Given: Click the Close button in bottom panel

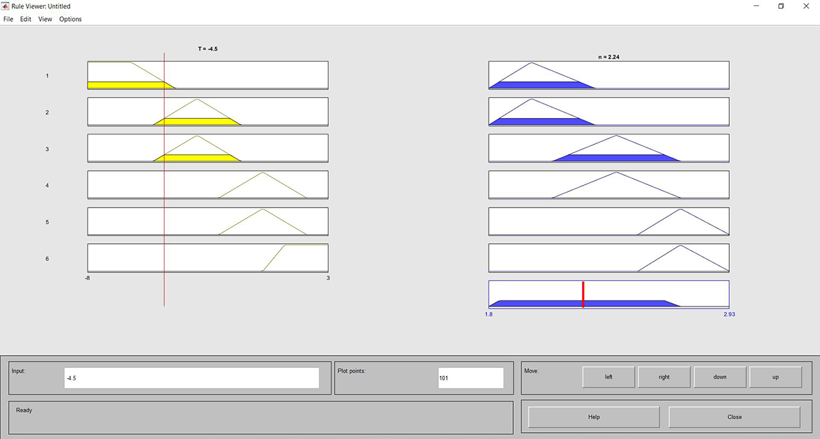Looking at the screenshot, I should (734, 417).
